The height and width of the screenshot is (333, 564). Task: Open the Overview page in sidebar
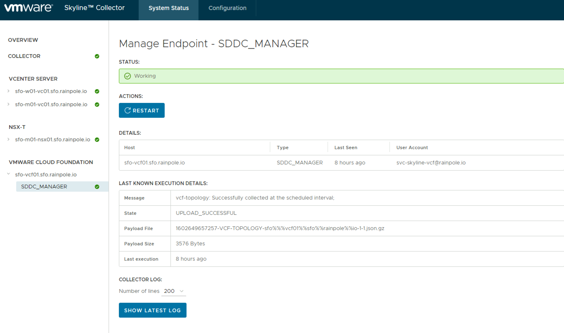click(23, 40)
